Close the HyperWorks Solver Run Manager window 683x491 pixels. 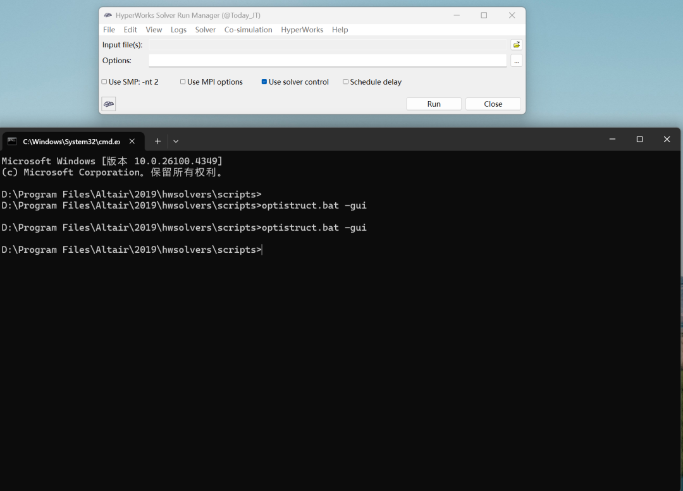click(512, 15)
